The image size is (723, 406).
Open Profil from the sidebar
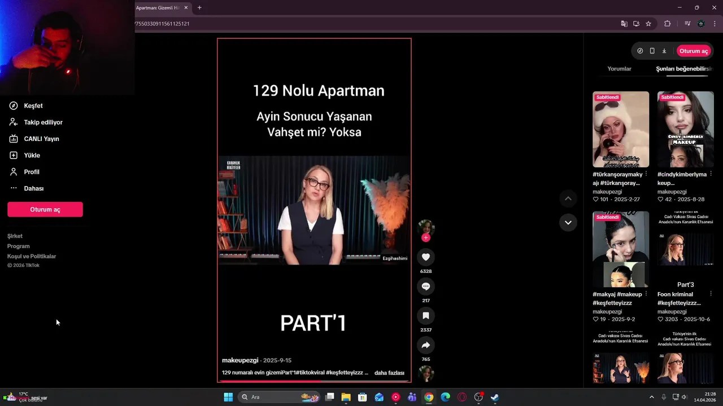click(x=24, y=172)
